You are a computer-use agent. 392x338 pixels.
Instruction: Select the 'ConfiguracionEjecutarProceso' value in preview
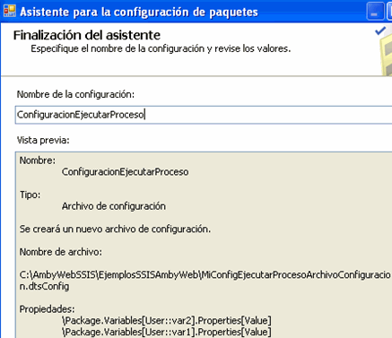tap(126, 172)
